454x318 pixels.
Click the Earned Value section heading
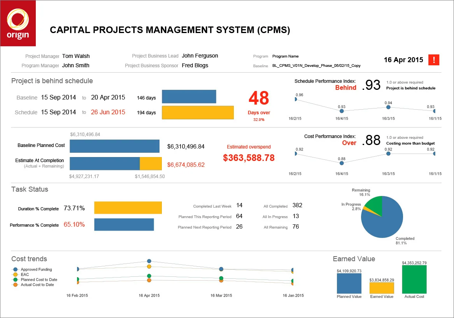(354, 259)
